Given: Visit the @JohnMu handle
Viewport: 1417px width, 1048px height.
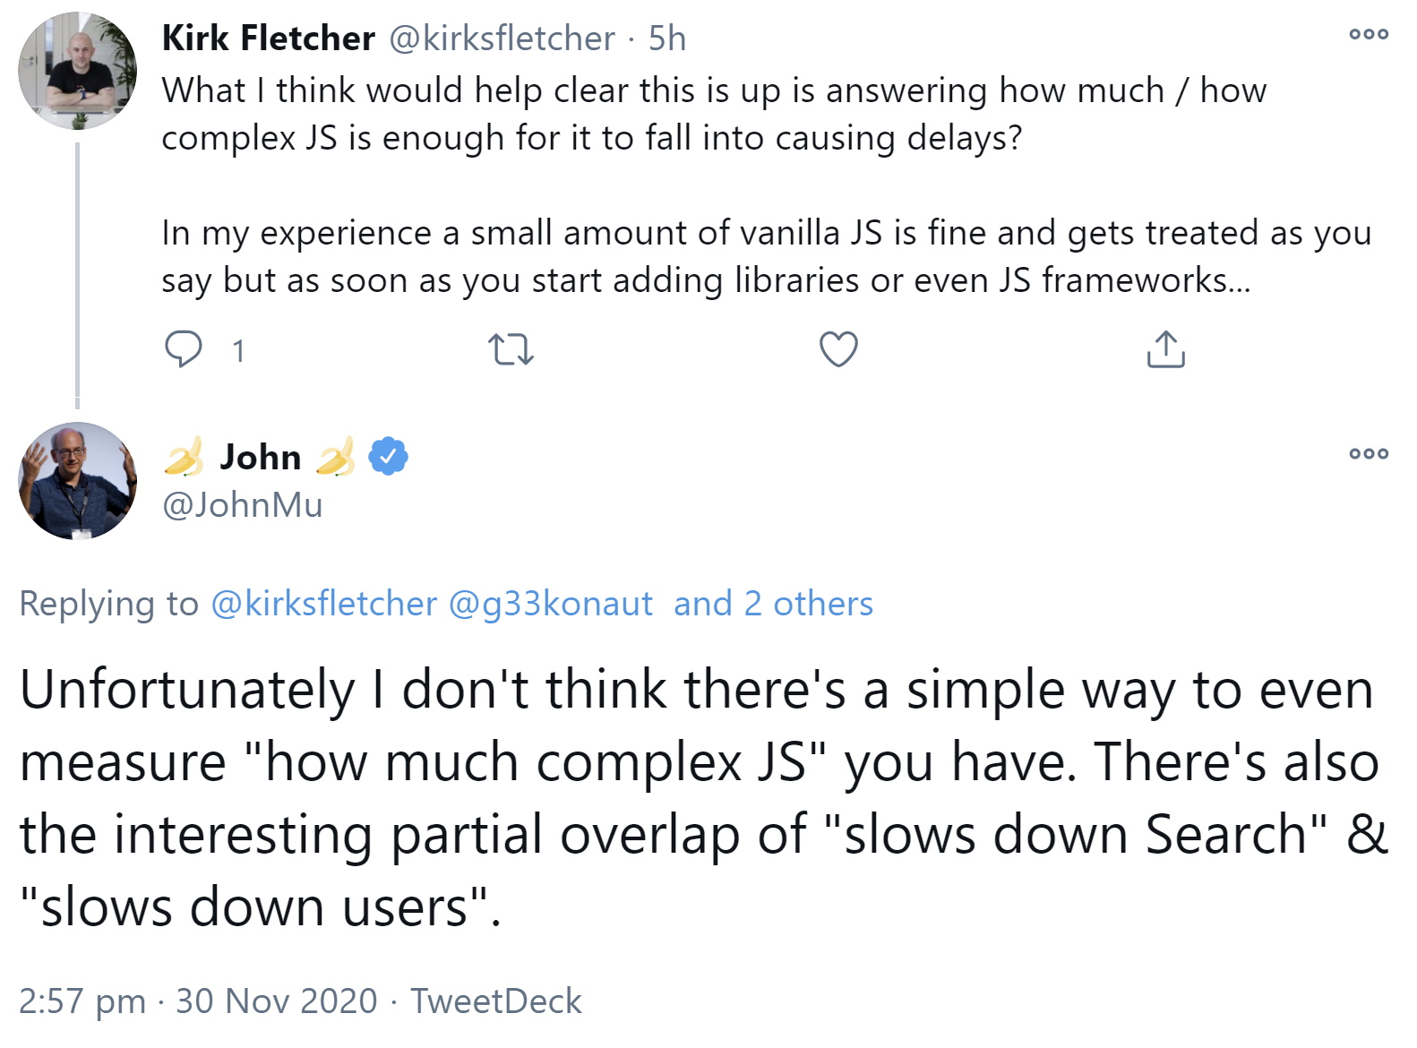Looking at the screenshot, I should (x=242, y=505).
